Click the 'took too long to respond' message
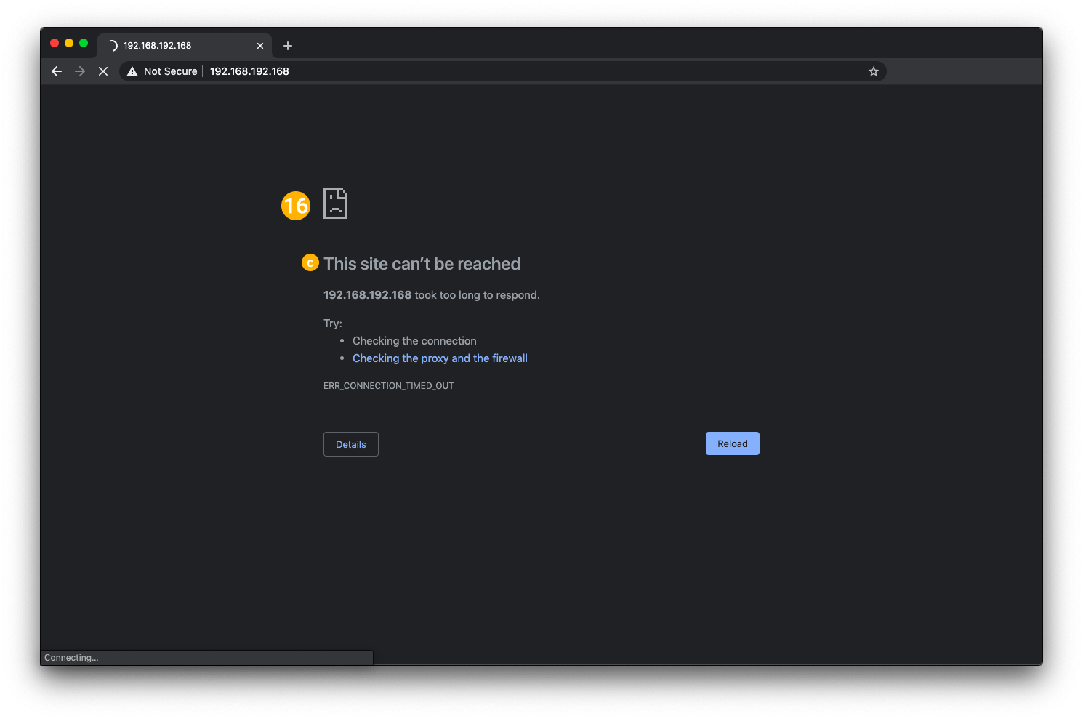Screen dimensions: 1083x719 477,295
